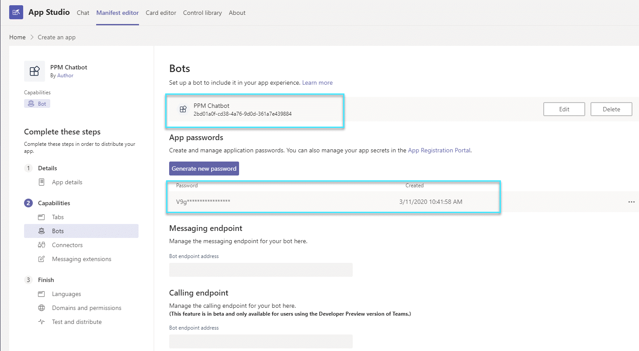Click Generate new password button
Viewport: 639px width, 351px height.
tap(204, 169)
